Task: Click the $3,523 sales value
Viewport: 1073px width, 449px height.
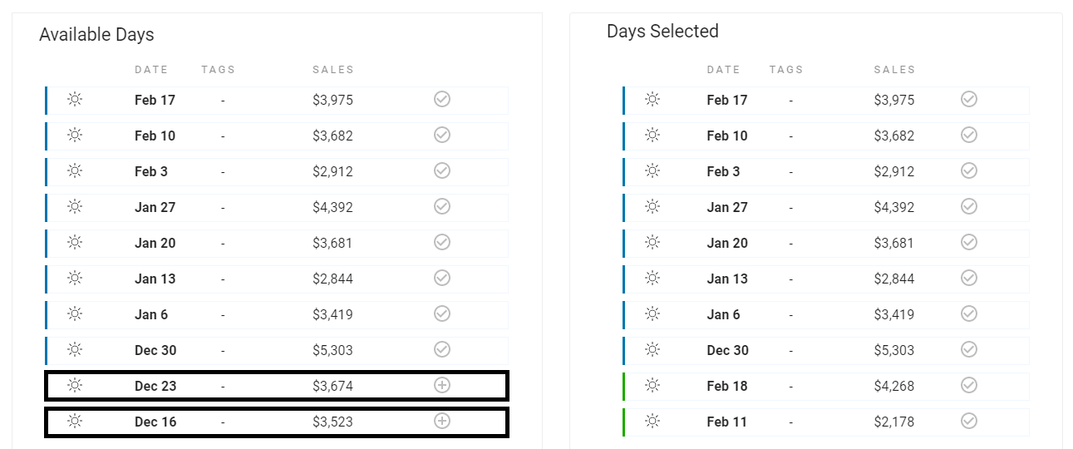Action: pyautogui.click(x=332, y=422)
